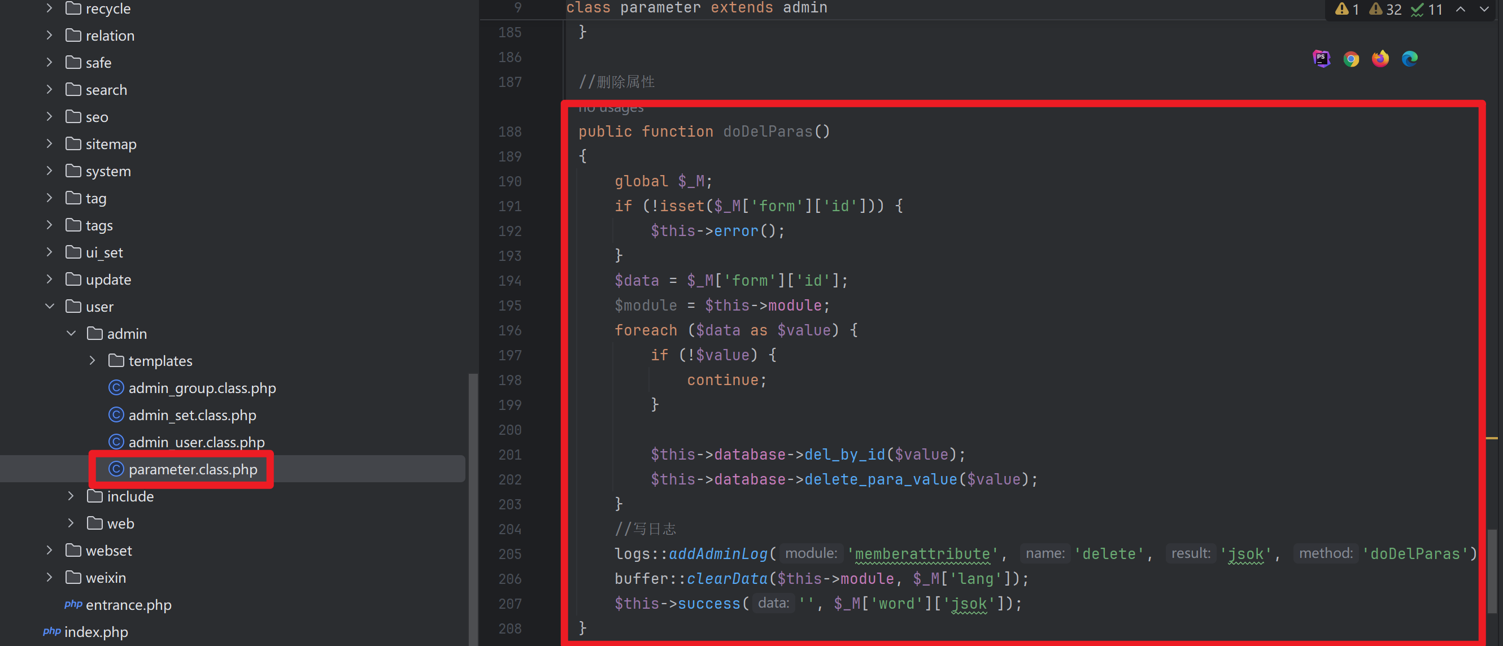Open admin_user.class.php file
The height and width of the screenshot is (646, 1503).
(x=196, y=442)
